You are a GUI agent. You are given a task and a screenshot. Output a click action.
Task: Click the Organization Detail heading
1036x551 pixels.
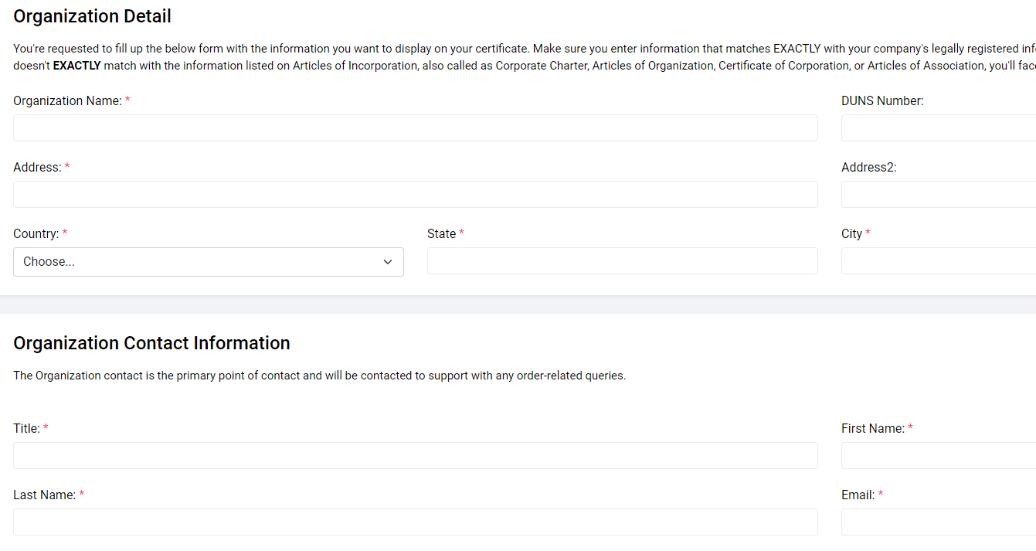click(92, 15)
